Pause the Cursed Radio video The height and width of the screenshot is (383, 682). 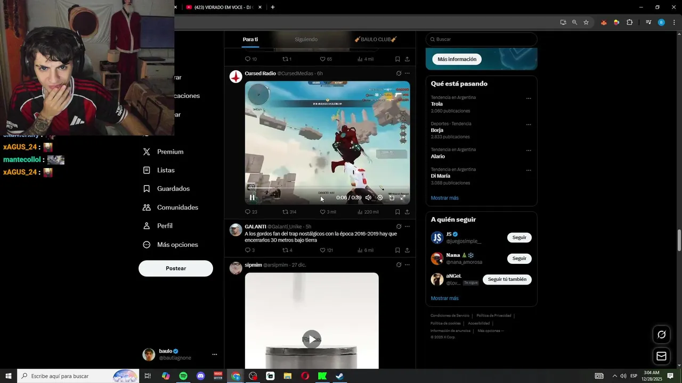(252, 197)
